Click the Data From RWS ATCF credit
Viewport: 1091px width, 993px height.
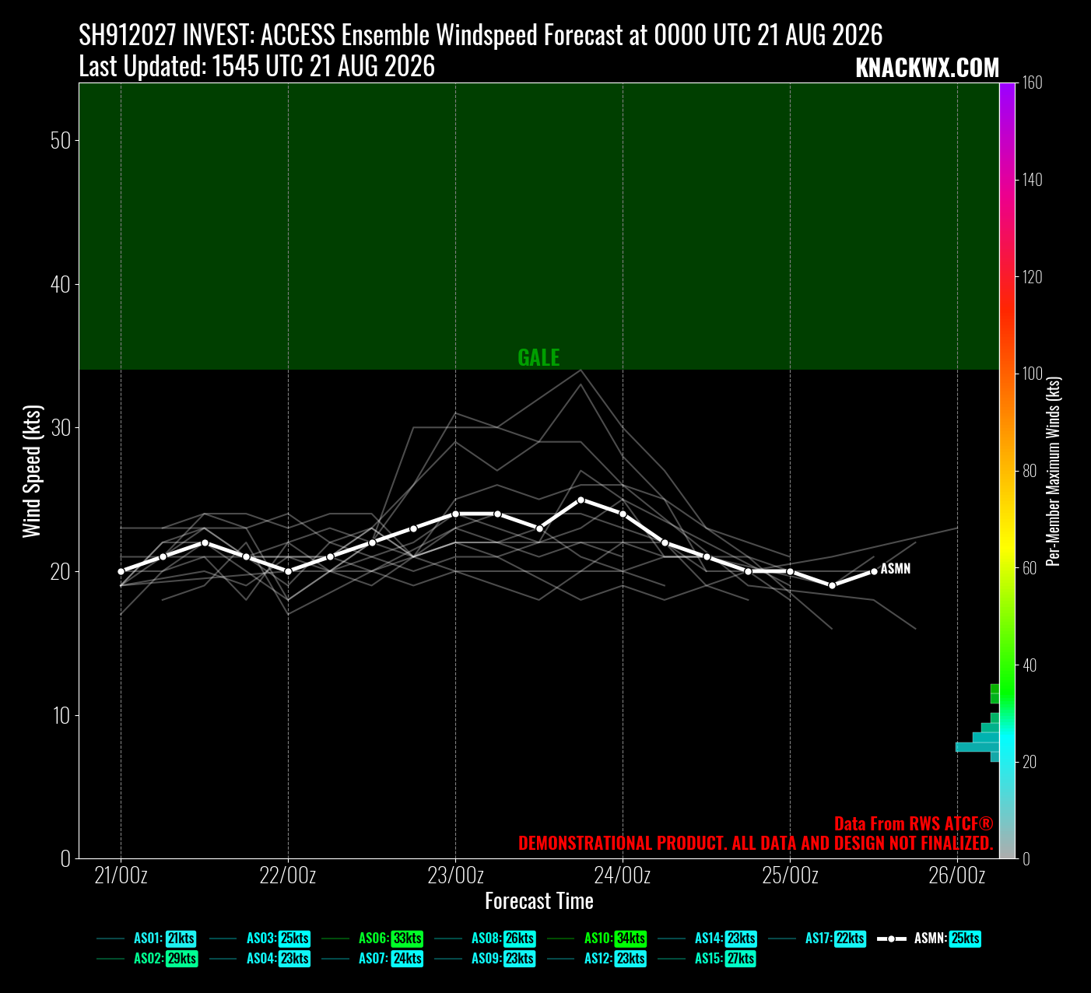(914, 823)
